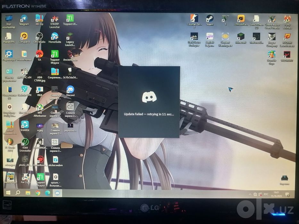
Task: Select the MSI Afterburner icon
Action: 40,110
